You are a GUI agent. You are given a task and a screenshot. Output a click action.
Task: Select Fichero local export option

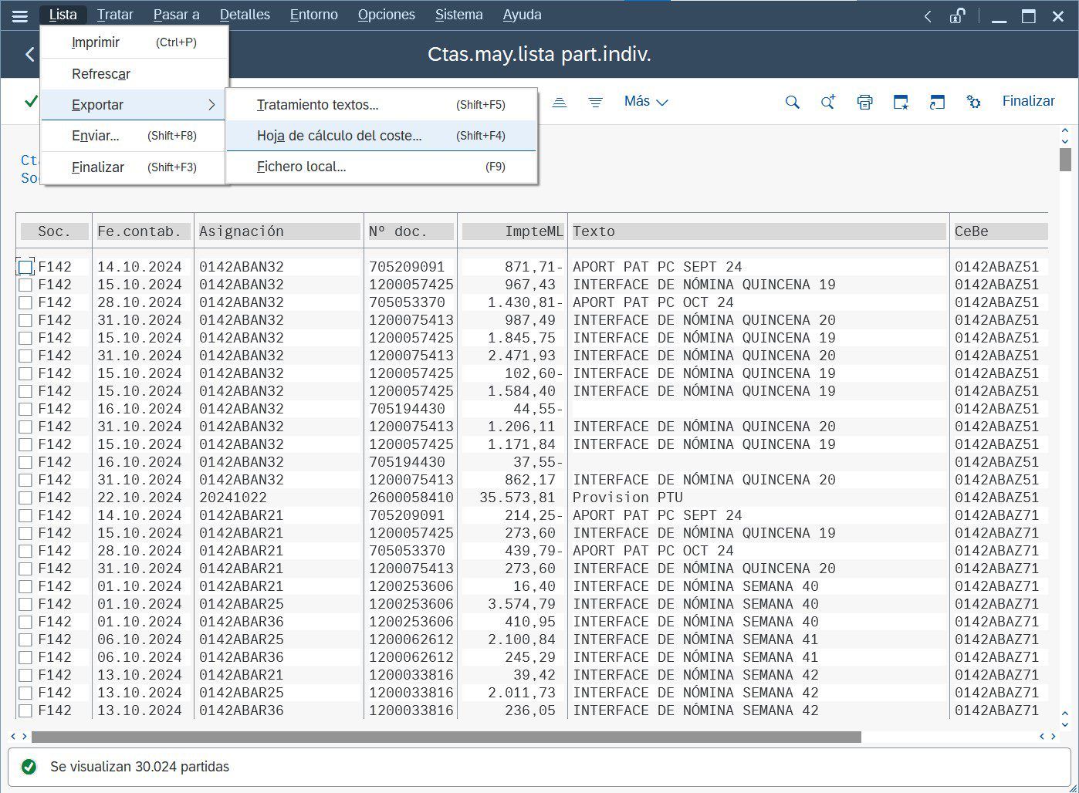tap(301, 167)
